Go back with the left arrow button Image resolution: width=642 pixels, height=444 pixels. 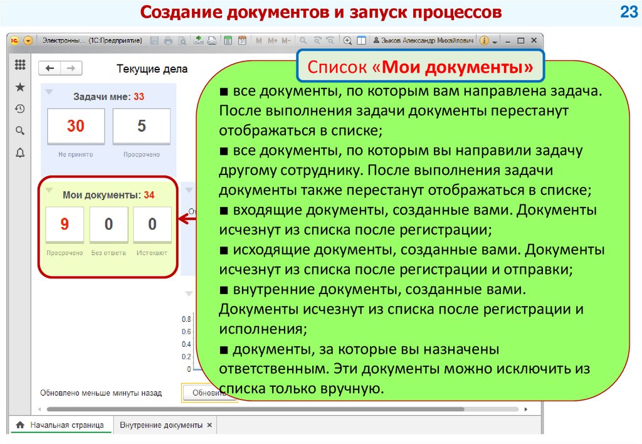coord(50,68)
